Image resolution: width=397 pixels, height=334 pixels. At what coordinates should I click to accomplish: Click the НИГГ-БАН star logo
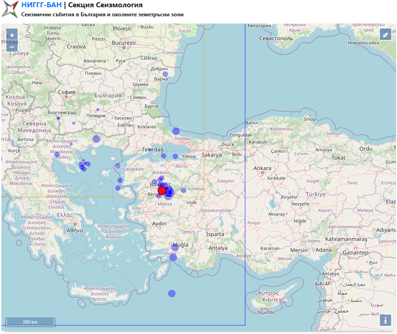click(x=10, y=9)
